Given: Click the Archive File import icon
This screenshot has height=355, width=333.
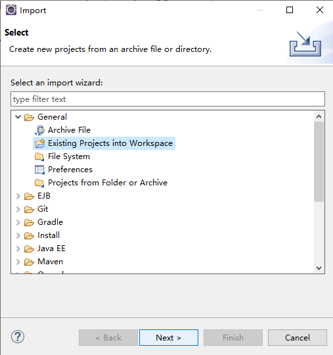Looking at the screenshot, I should pyautogui.click(x=39, y=130).
